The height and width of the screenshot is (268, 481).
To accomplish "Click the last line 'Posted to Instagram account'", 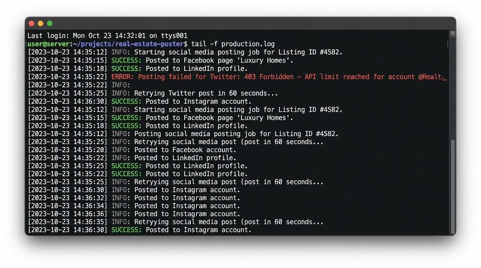I will pos(140,230).
